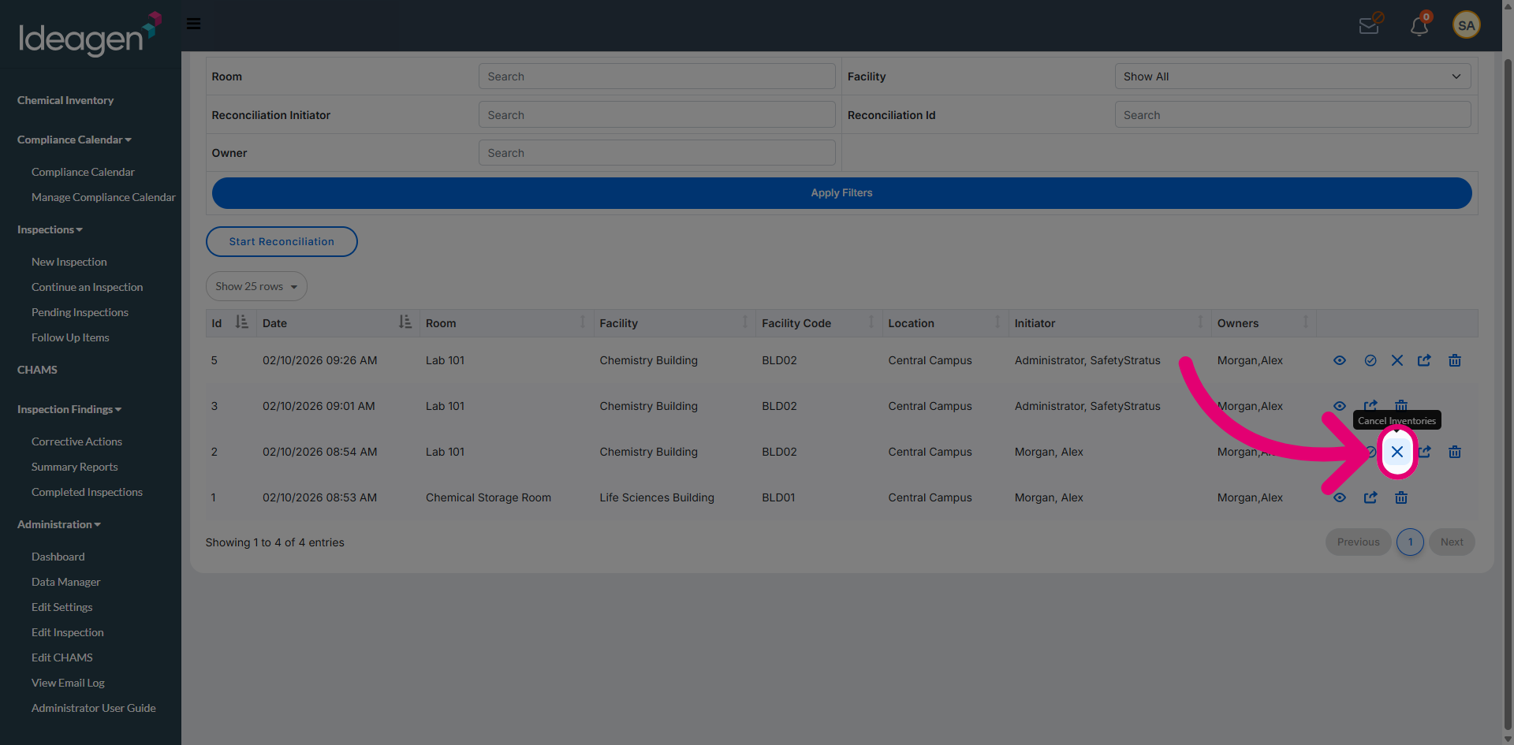Screen dimensions: 1514x745
Task: Open Chemical Inventory in sidebar
Action: tap(65, 100)
